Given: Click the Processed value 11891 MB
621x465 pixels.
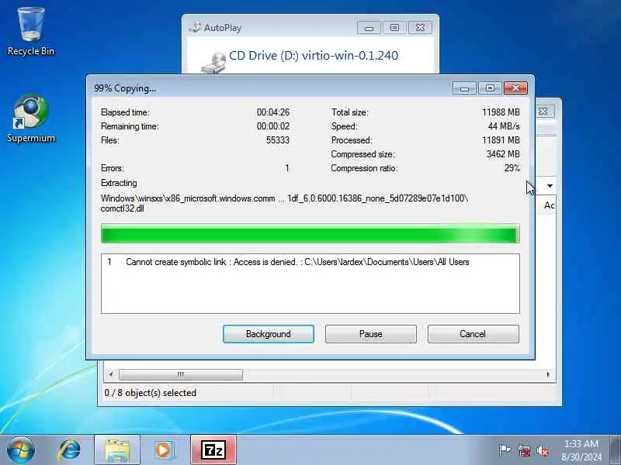Looking at the screenshot, I should click(501, 140).
